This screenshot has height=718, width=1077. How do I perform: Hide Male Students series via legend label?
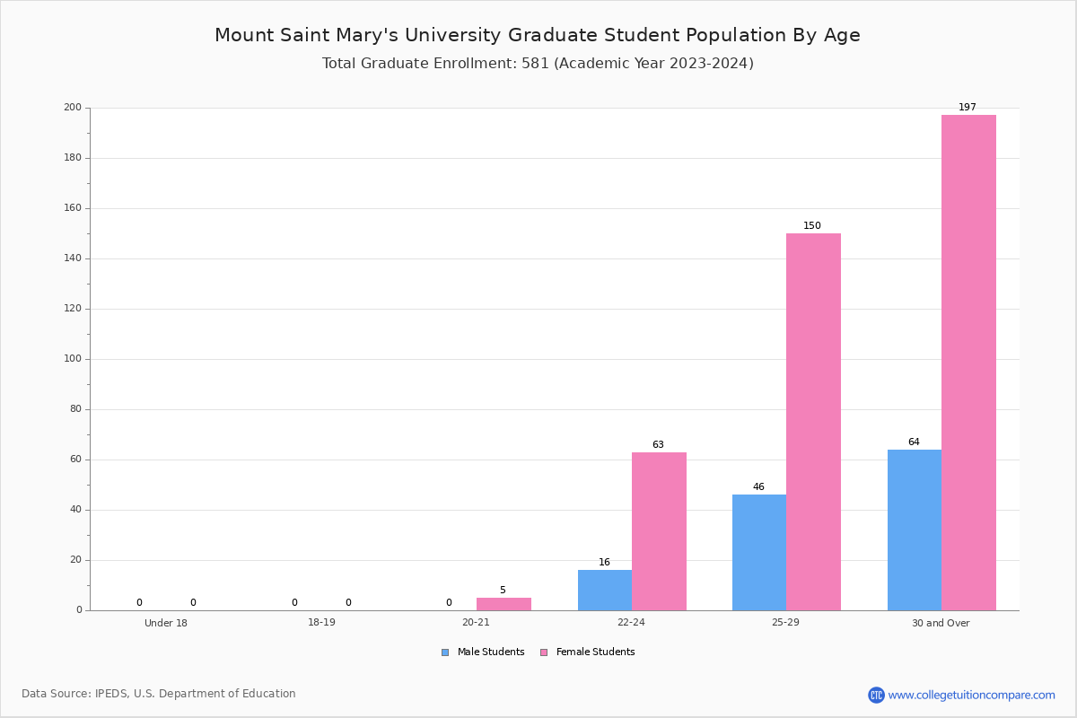click(x=491, y=652)
